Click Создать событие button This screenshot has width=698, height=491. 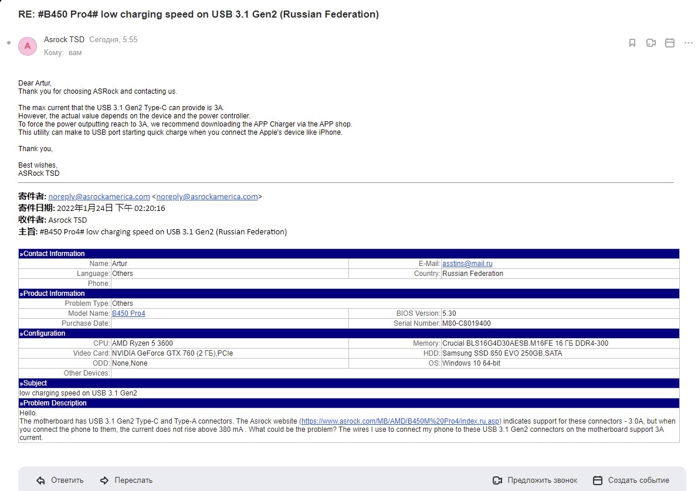[x=631, y=480]
